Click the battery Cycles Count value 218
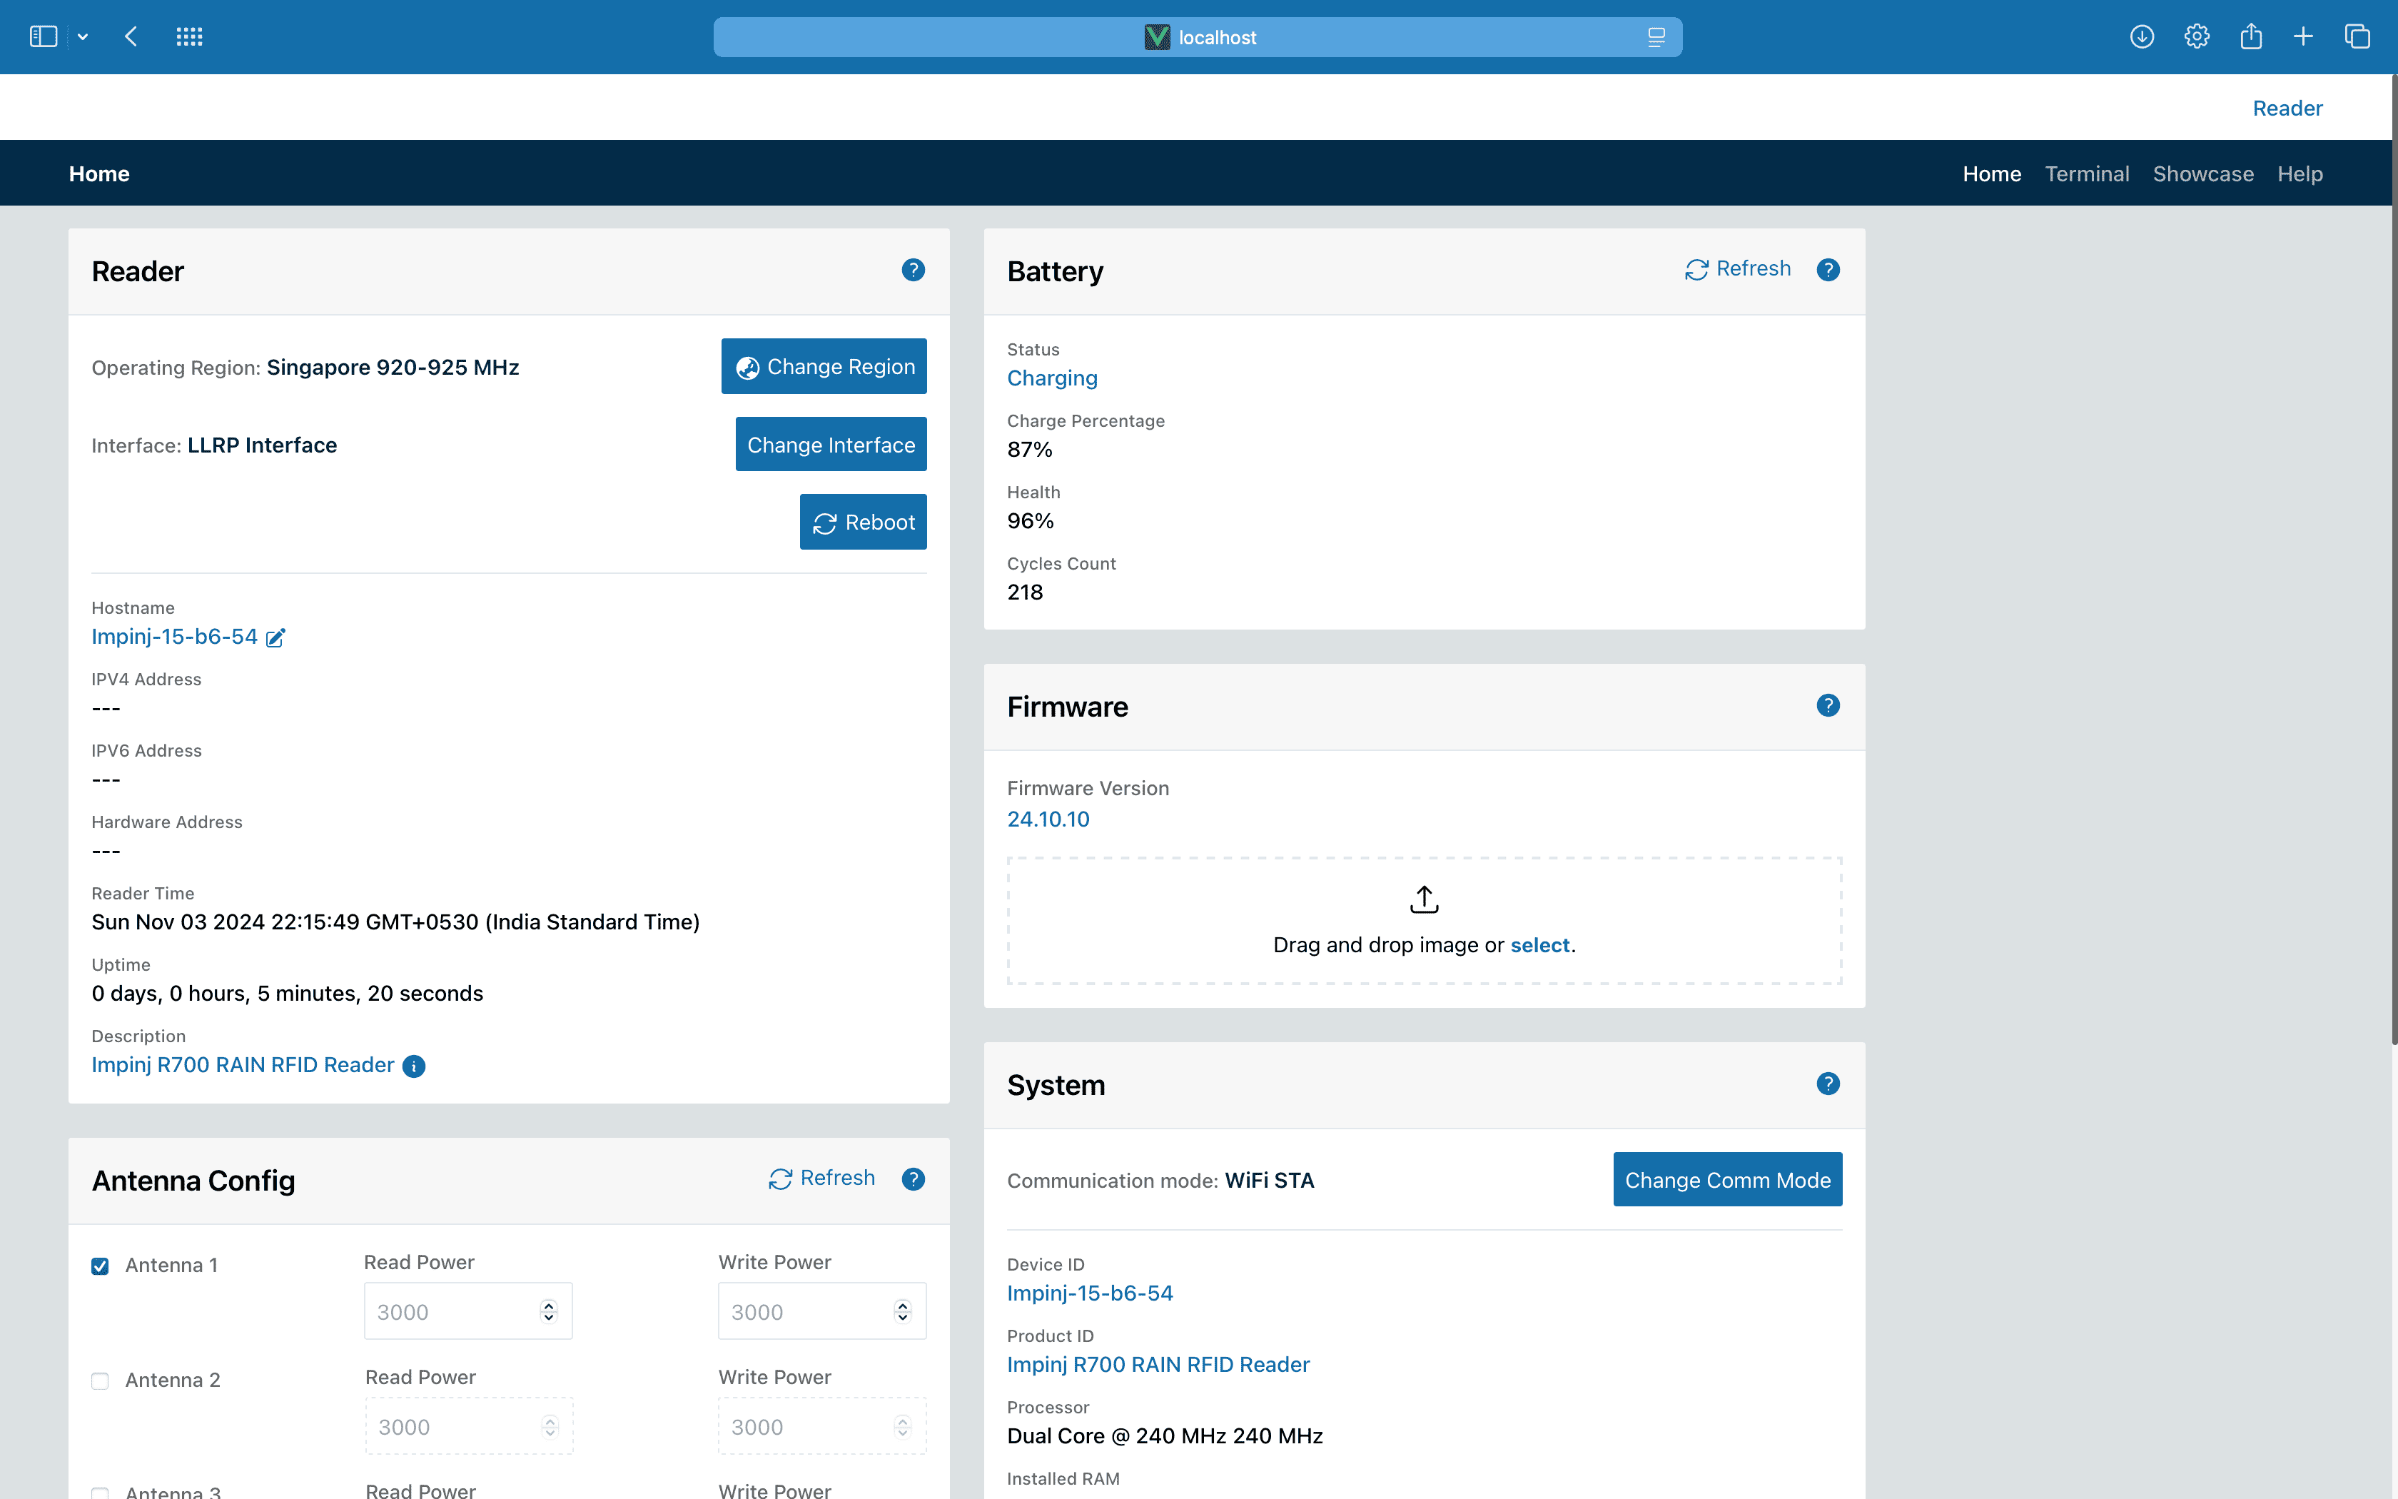This screenshot has width=2398, height=1499. point(1025,592)
